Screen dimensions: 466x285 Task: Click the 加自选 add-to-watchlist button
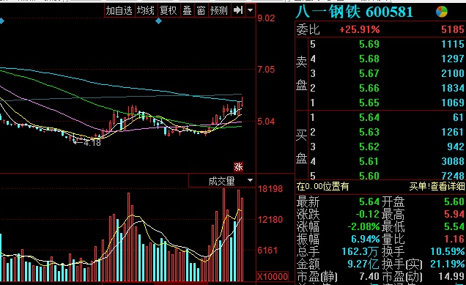click(119, 11)
